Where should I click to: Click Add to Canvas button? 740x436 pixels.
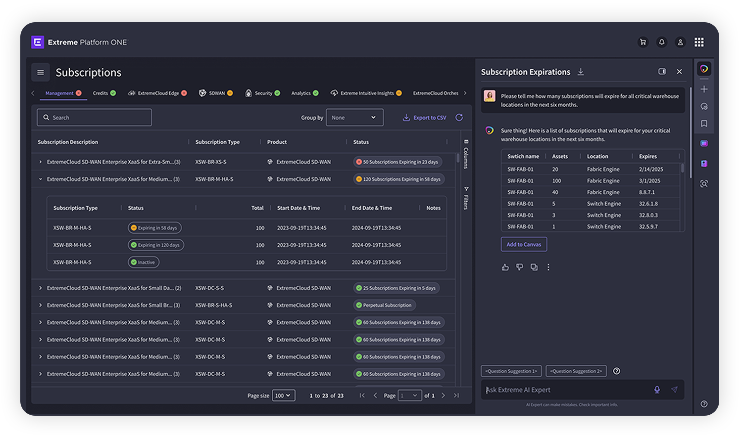pyautogui.click(x=524, y=244)
